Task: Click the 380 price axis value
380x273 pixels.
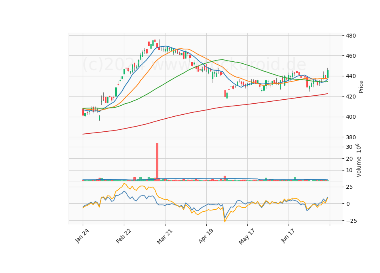Action: 351,137
